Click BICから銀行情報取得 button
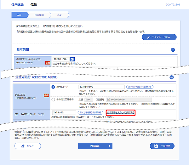189x165 pixels. pos(90,112)
